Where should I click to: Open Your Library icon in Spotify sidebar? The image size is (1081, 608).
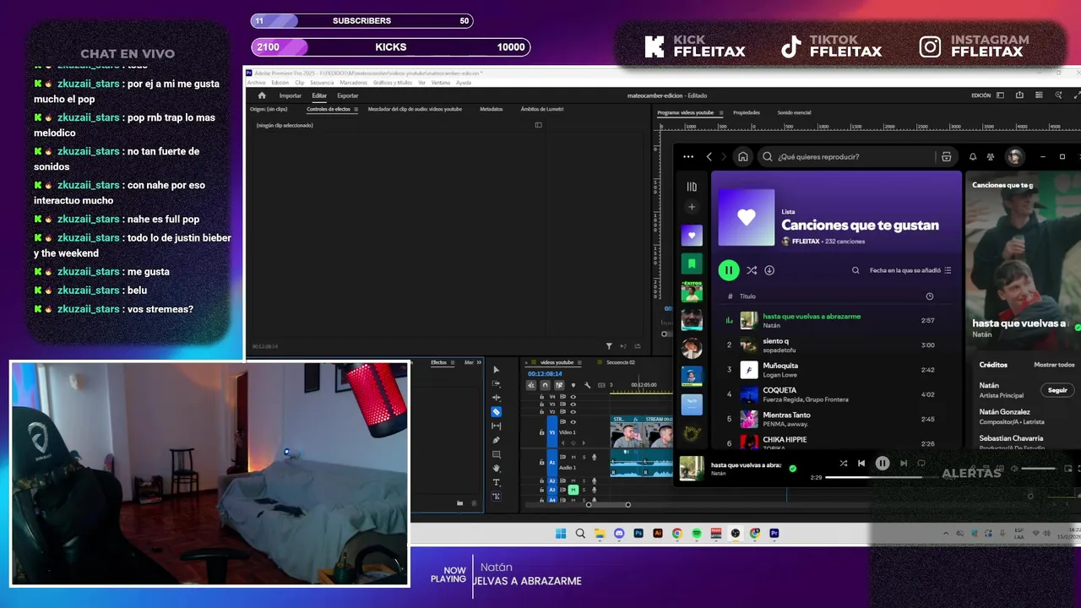coord(692,187)
